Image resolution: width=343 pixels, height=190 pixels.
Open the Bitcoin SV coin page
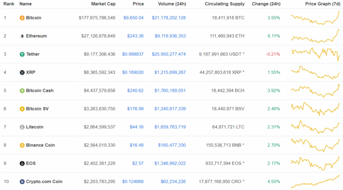pyautogui.click(x=37, y=109)
